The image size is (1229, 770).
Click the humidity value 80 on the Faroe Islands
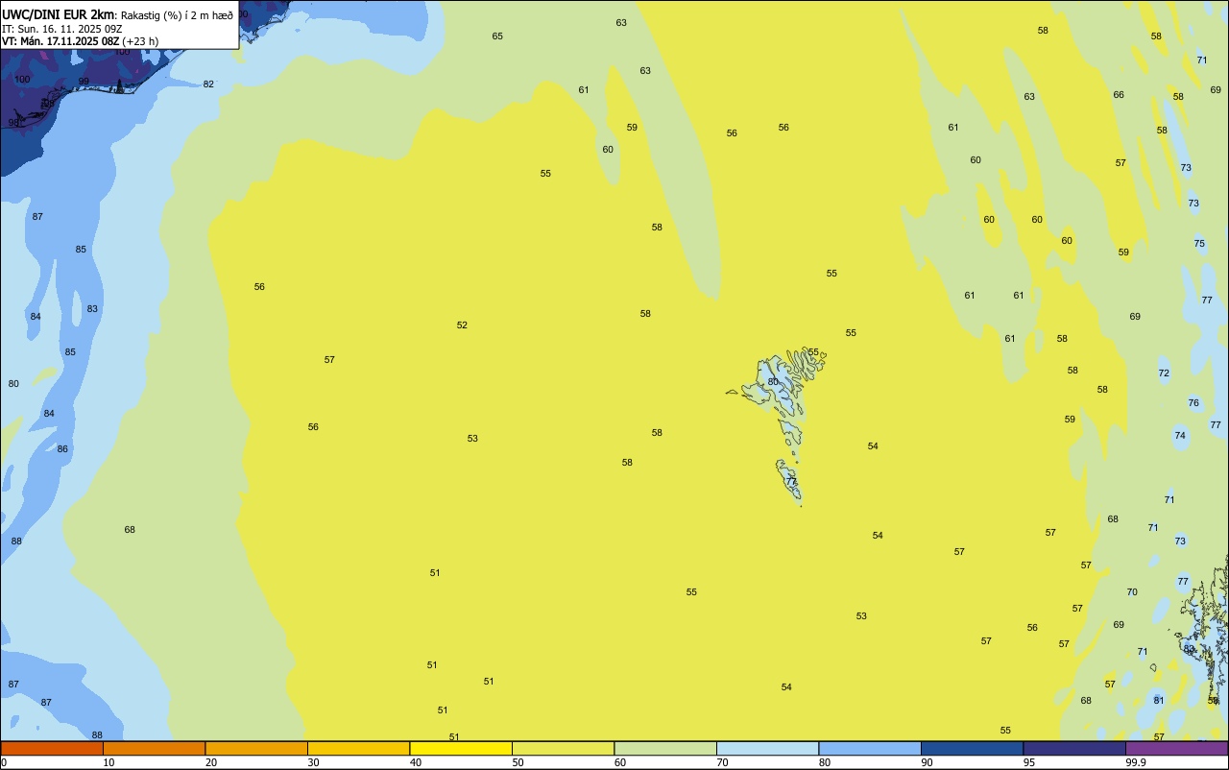click(x=773, y=382)
